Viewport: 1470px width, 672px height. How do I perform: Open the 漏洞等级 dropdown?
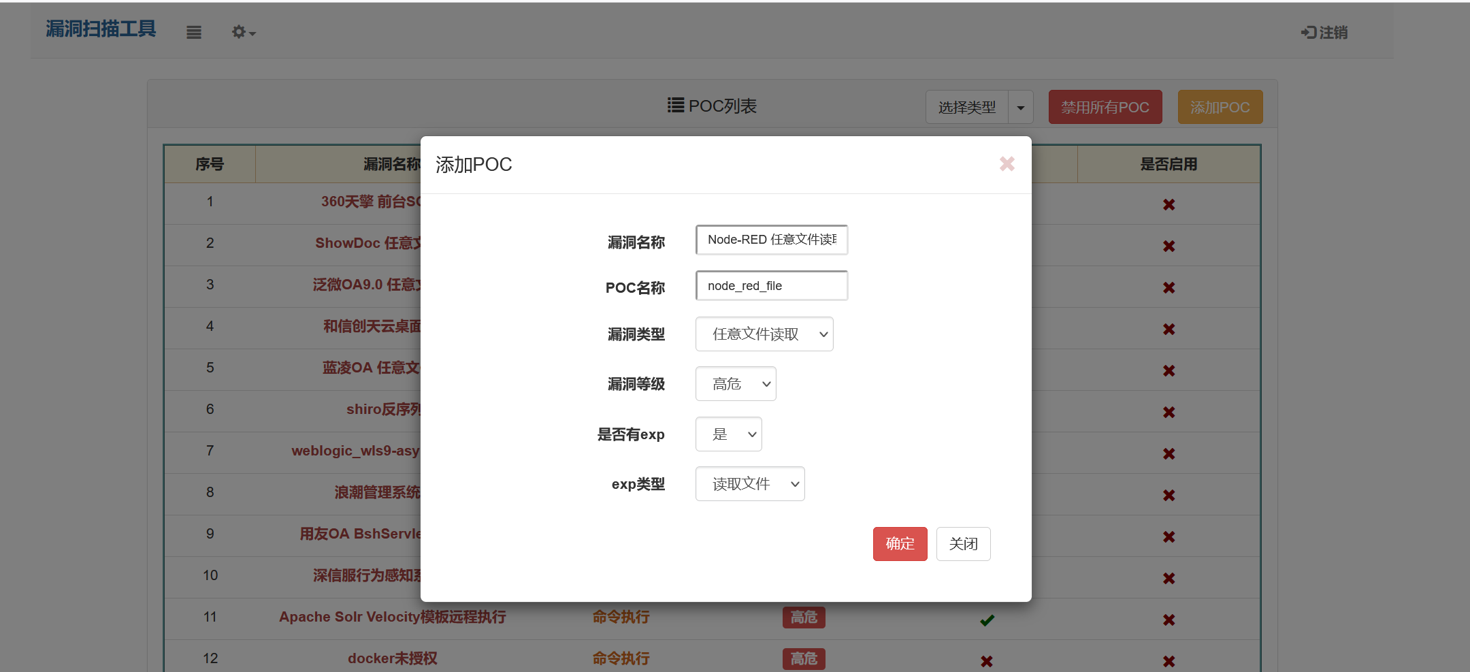pos(736,384)
